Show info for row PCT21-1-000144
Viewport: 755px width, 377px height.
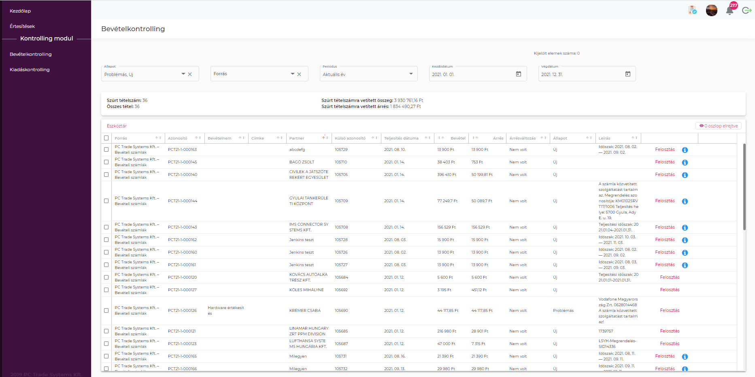[x=685, y=201]
